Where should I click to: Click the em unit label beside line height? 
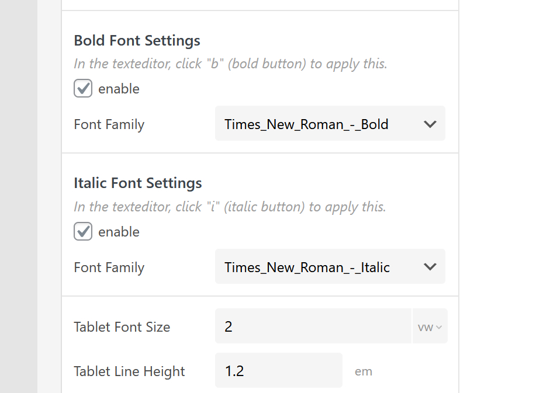point(363,371)
